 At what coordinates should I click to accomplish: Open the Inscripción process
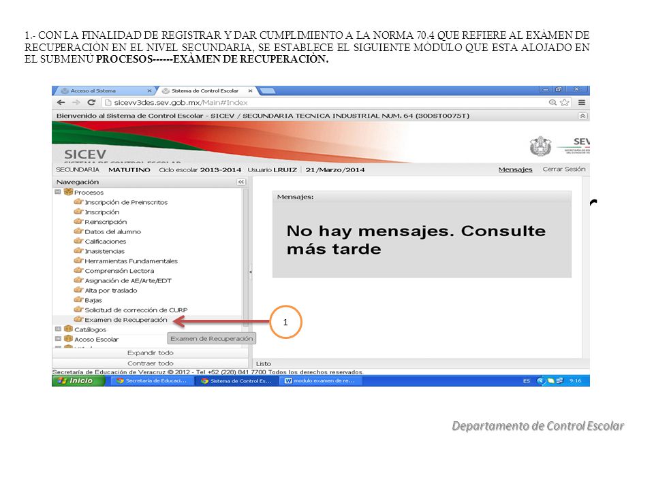(102, 212)
